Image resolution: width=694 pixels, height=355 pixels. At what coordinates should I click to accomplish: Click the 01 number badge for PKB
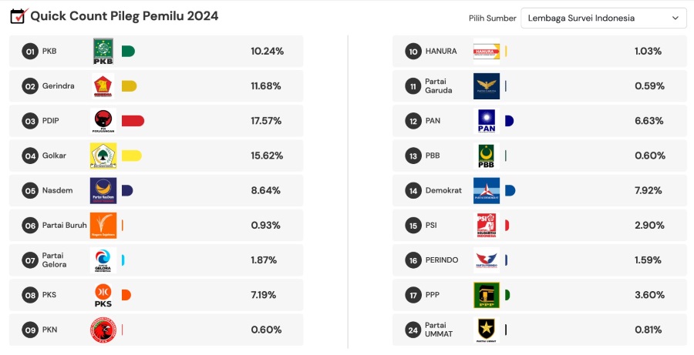(30, 52)
